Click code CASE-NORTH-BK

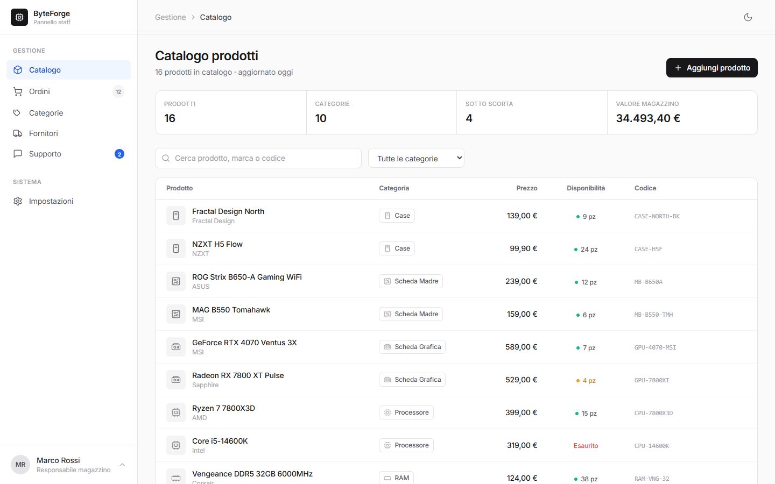[657, 216]
